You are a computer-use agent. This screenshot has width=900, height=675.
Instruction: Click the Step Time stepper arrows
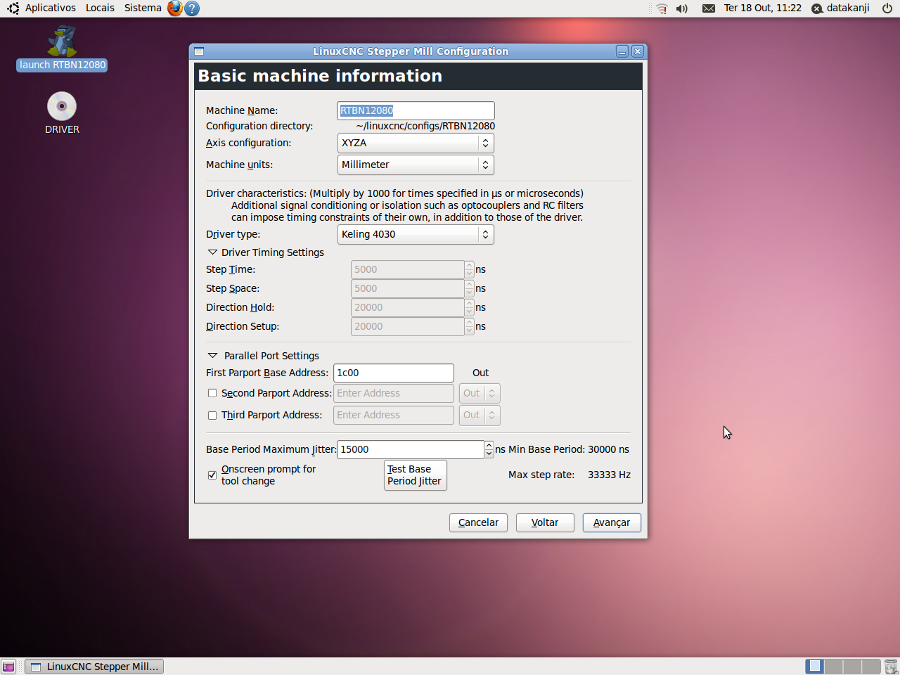point(469,269)
